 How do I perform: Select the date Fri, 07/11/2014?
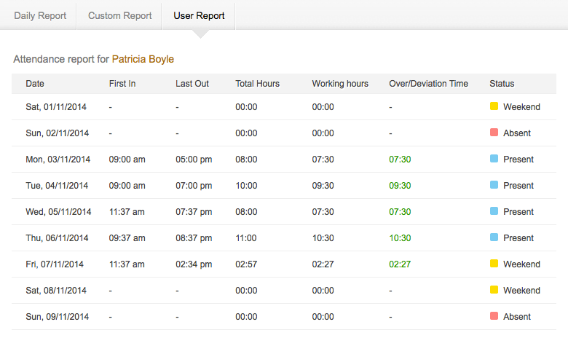coord(55,264)
